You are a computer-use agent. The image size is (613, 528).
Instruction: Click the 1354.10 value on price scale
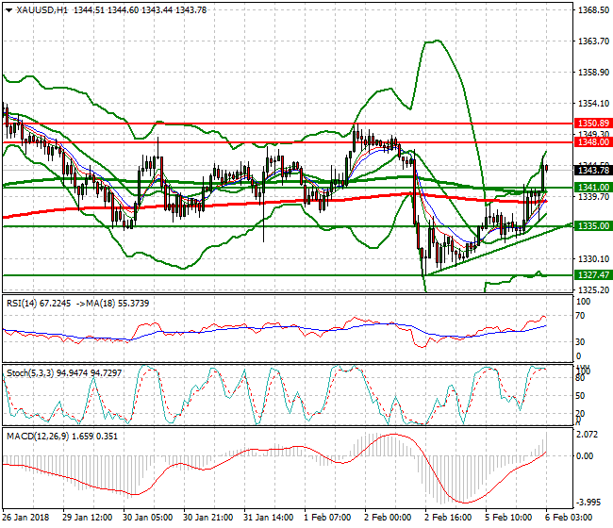(x=590, y=103)
